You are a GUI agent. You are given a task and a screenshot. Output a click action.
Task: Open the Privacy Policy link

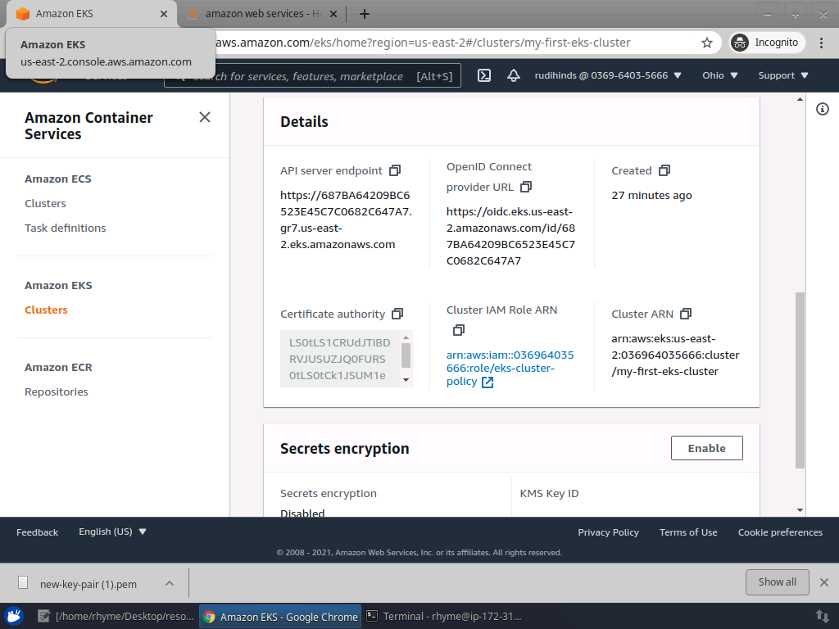609,532
